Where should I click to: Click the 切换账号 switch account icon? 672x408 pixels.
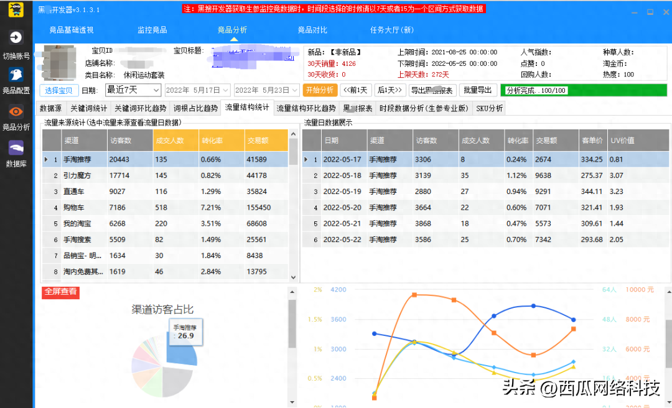pos(16,37)
